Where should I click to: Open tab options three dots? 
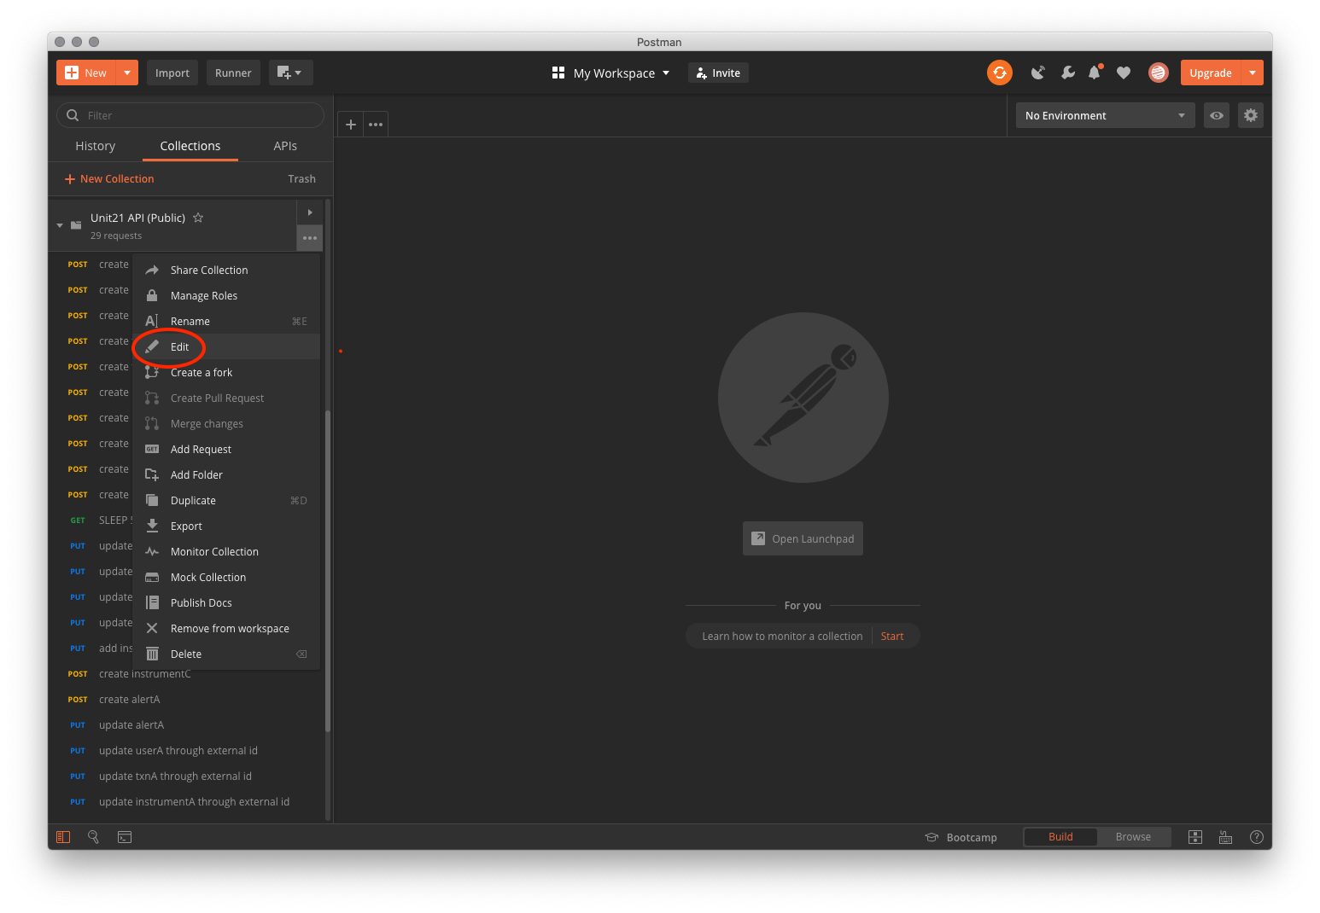(x=376, y=124)
